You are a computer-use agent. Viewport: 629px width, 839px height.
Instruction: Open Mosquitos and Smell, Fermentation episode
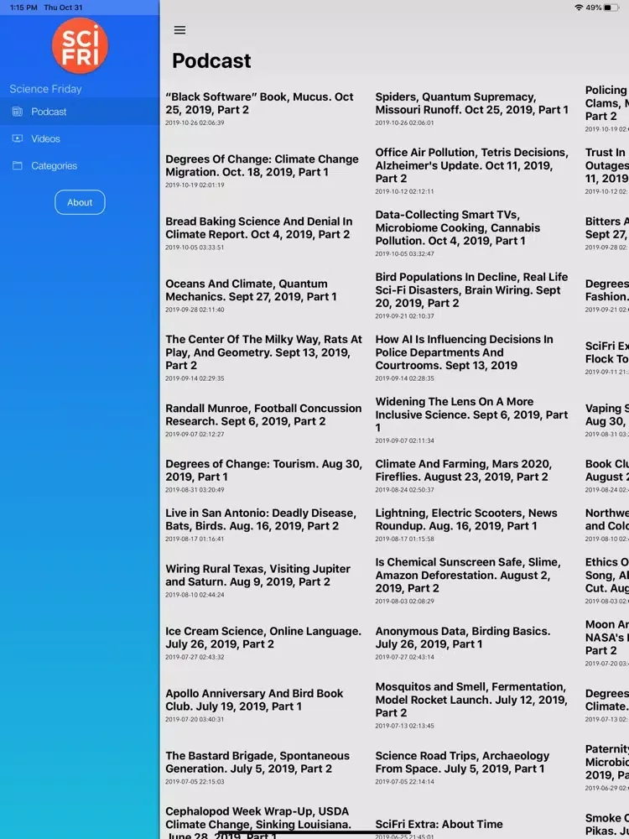coord(471,700)
